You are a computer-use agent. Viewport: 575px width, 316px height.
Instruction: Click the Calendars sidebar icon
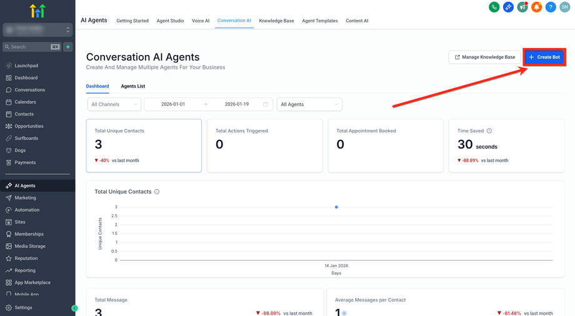coord(9,102)
